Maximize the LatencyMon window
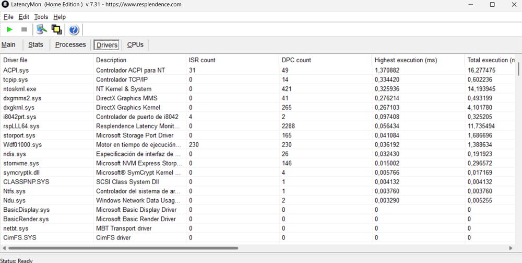522x263 pixels. (x=492, y=5)
